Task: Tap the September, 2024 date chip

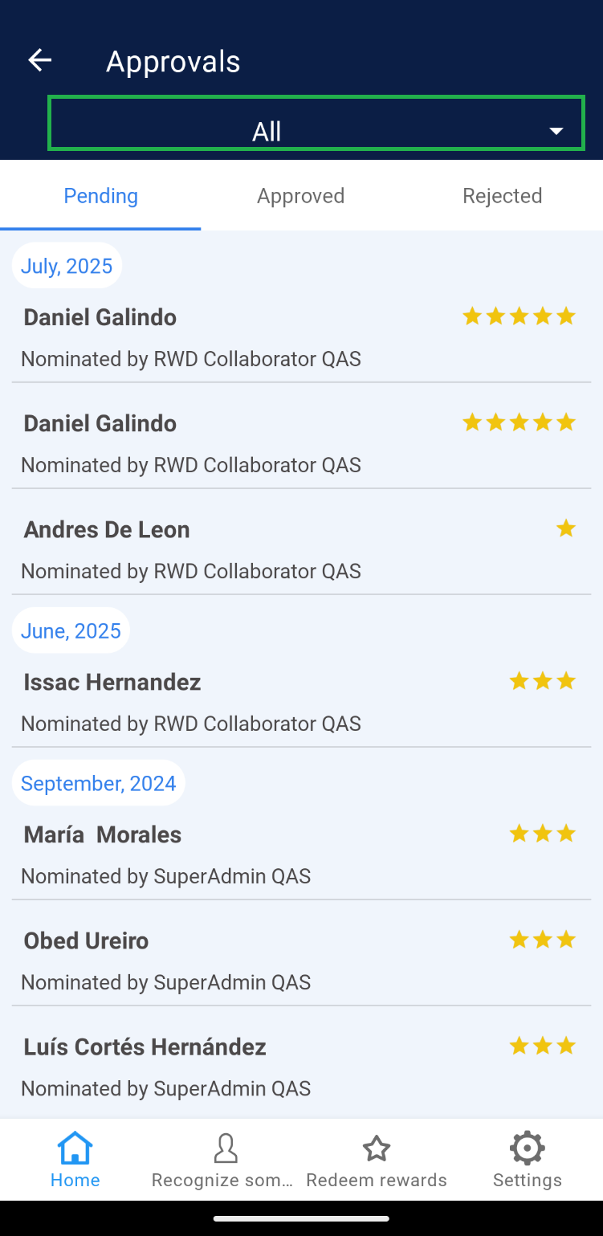Action: [x=99, y=783]
